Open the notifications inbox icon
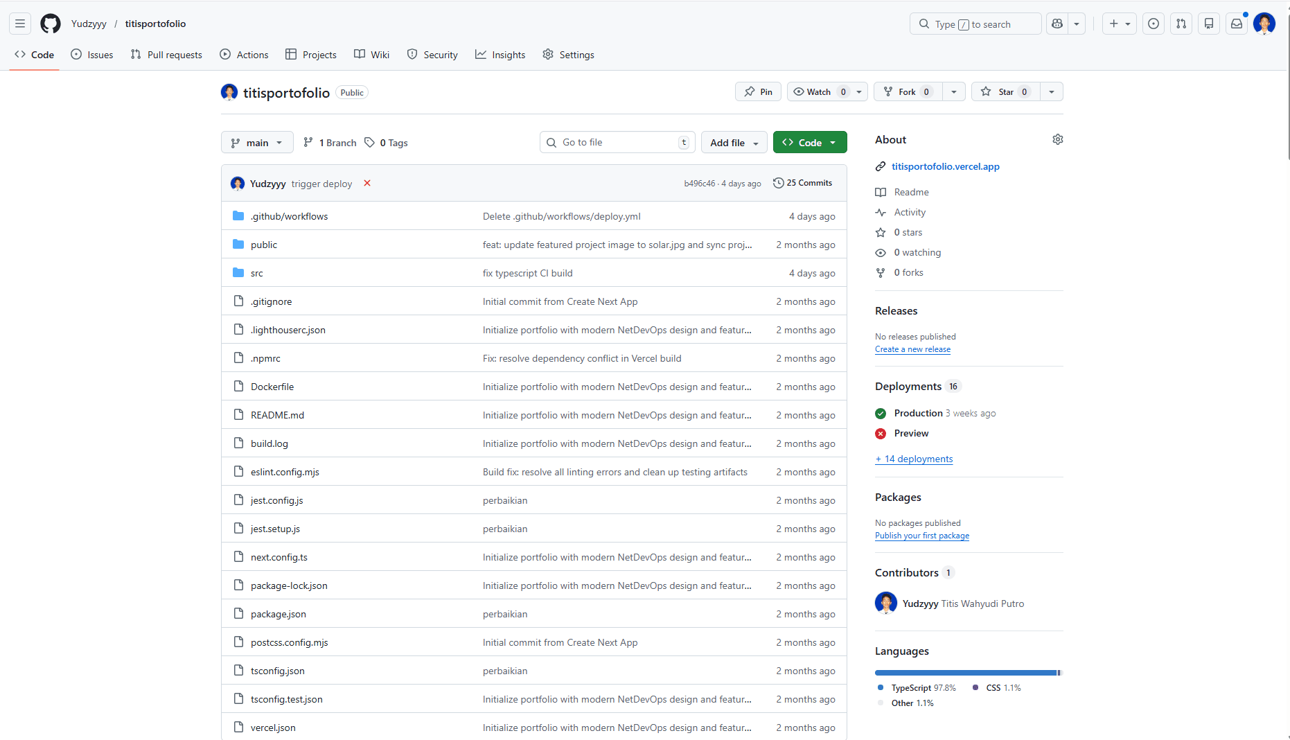Image resolution: width=1290 pixels, height=740 pixels. coord(1236,23)
